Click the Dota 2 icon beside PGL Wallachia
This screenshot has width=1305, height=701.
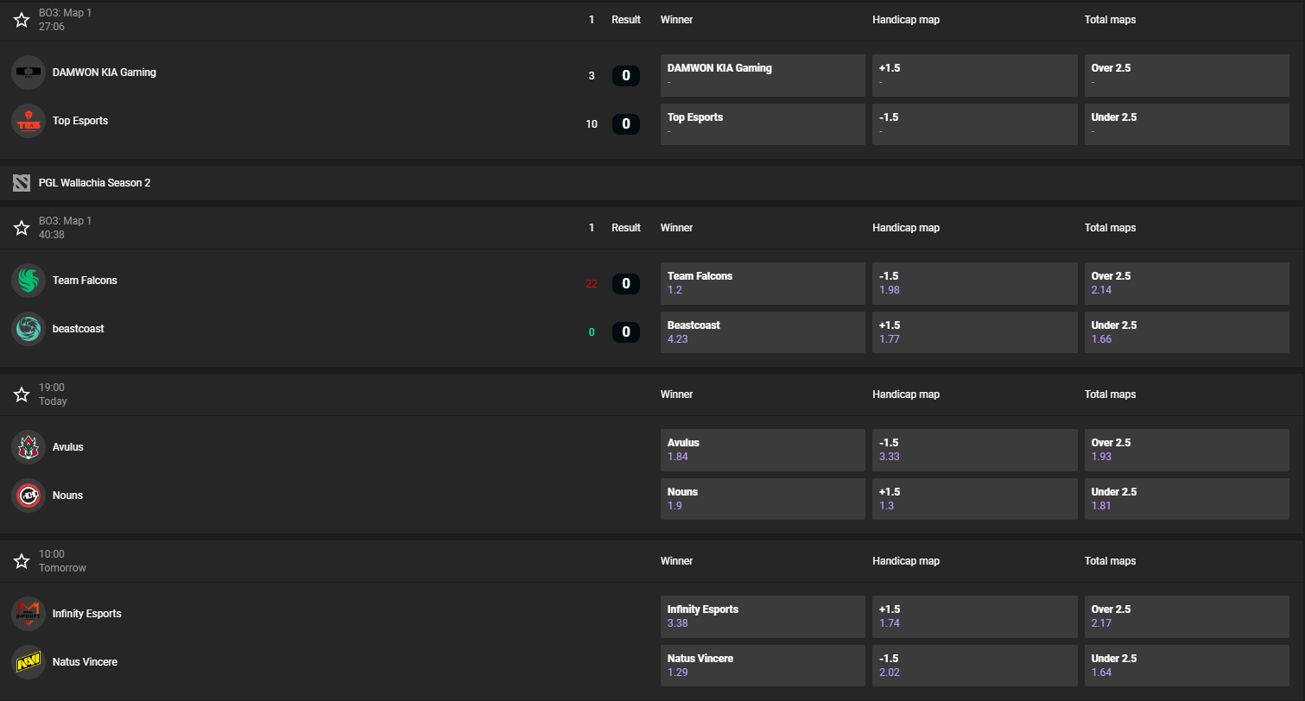point(22,183)
